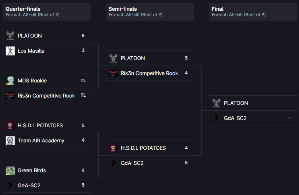
Task: Click PLATOON's score of 5 in the Semi-finals
Action: 186,58
